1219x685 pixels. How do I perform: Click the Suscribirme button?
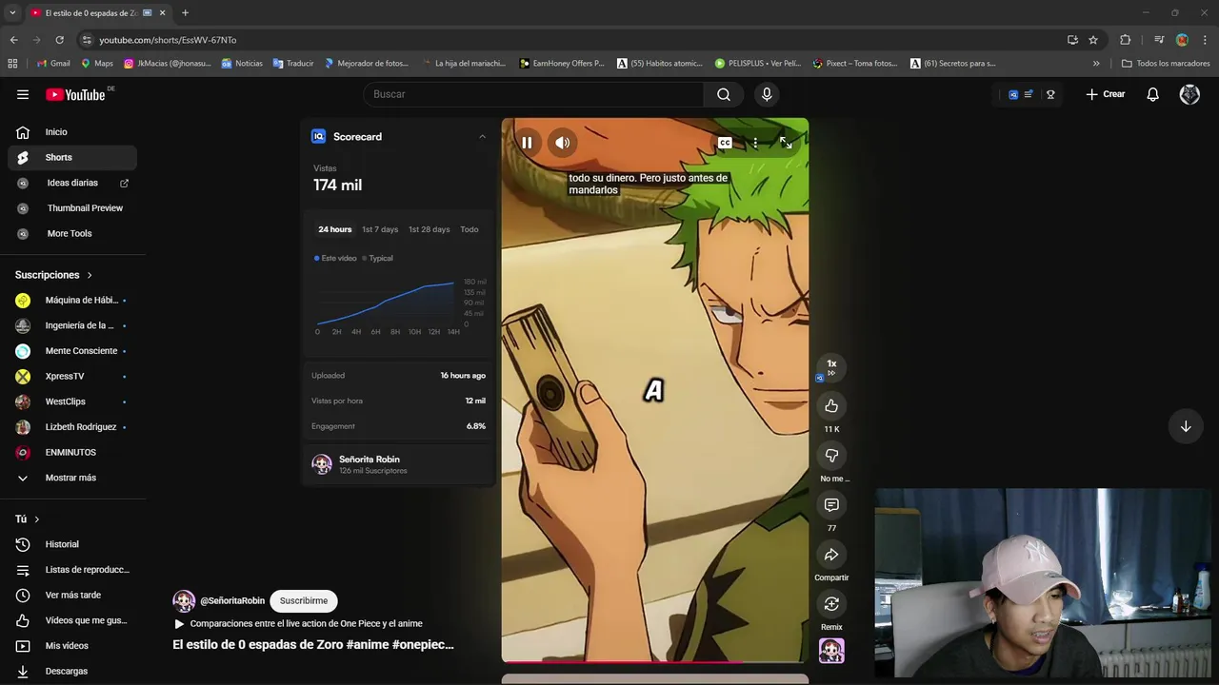pyautogui.click(x=304, y=600)
